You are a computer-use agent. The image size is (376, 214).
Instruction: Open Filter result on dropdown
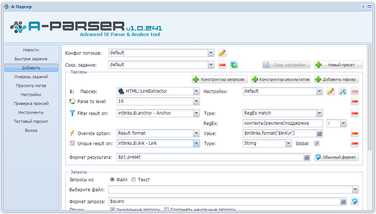click(196, 113)
